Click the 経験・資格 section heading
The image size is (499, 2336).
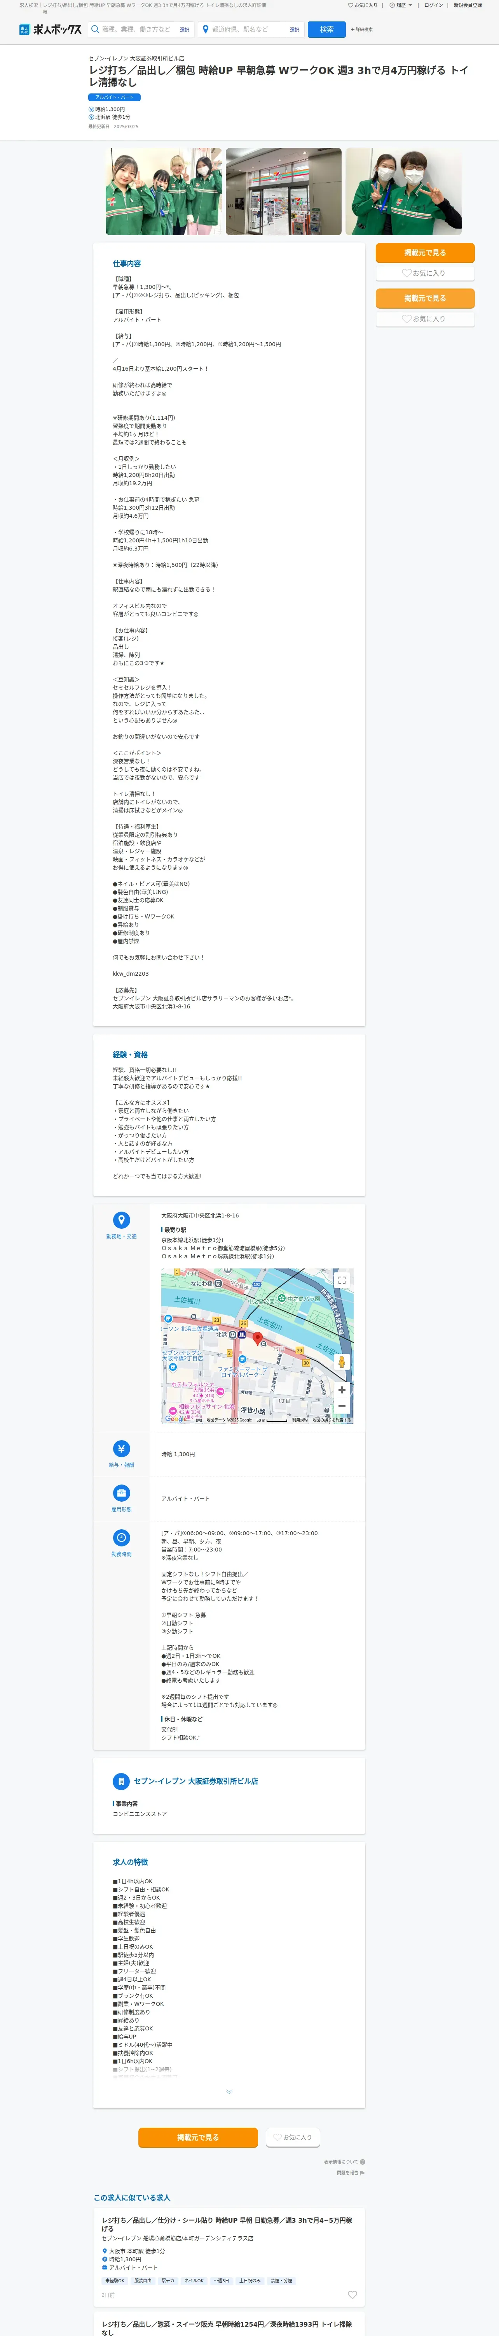point(131,1055)
